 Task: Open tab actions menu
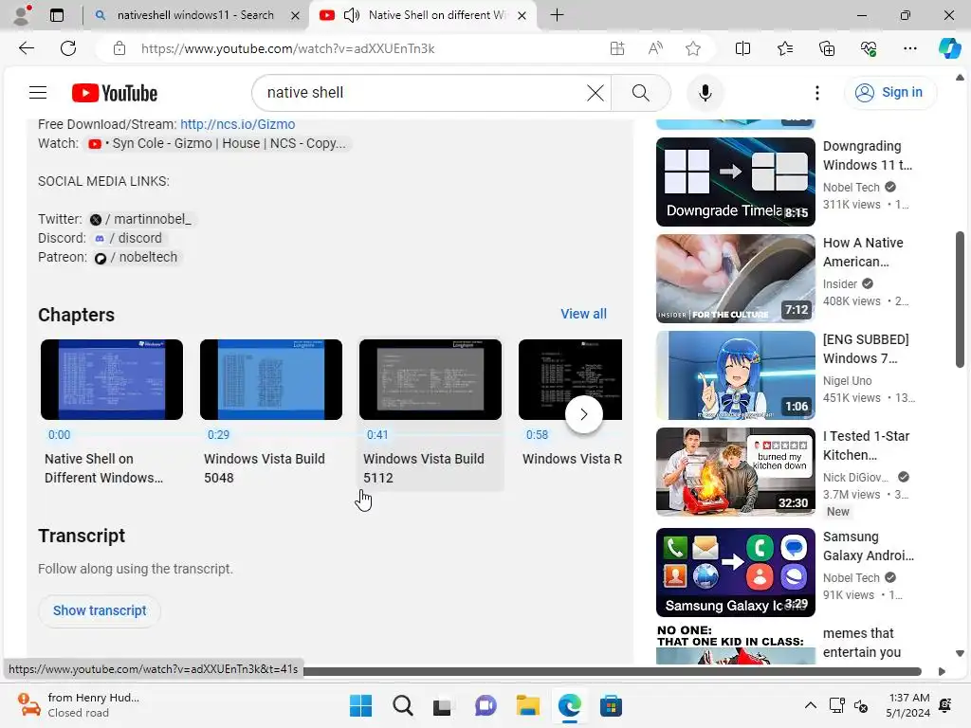point(56,15)
